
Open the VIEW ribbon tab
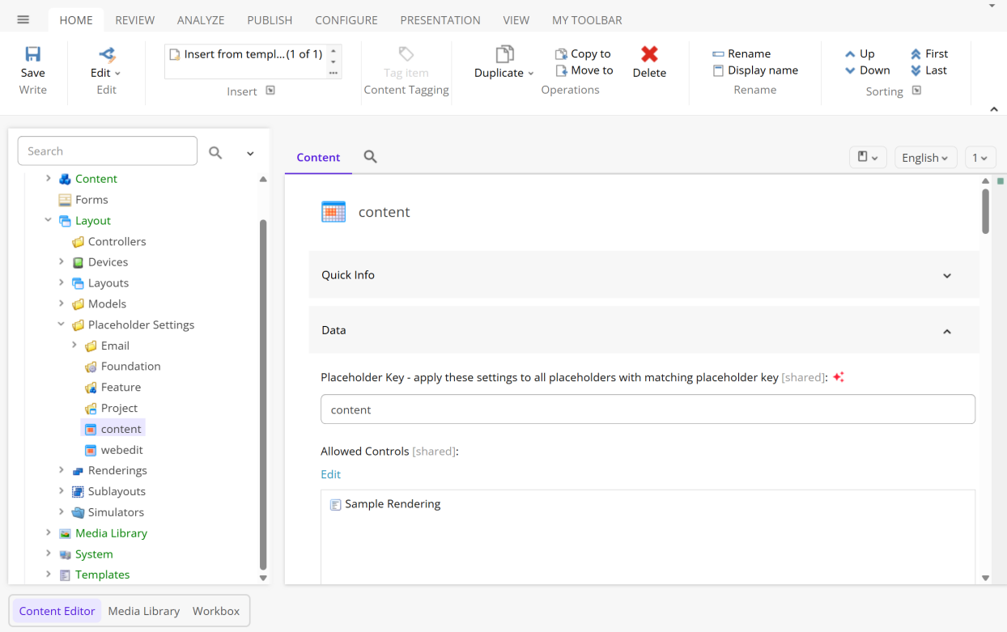[516, 19]
